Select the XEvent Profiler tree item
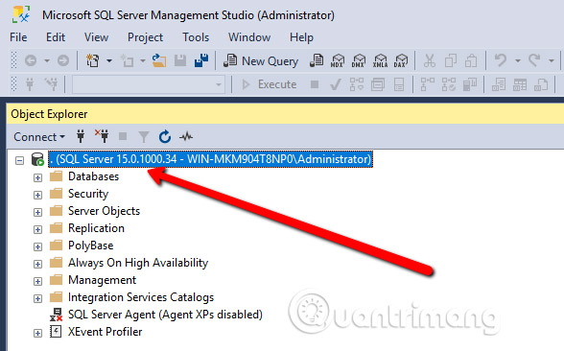The width and height of the screenshot is (564, 351). (x=106, y=332)
